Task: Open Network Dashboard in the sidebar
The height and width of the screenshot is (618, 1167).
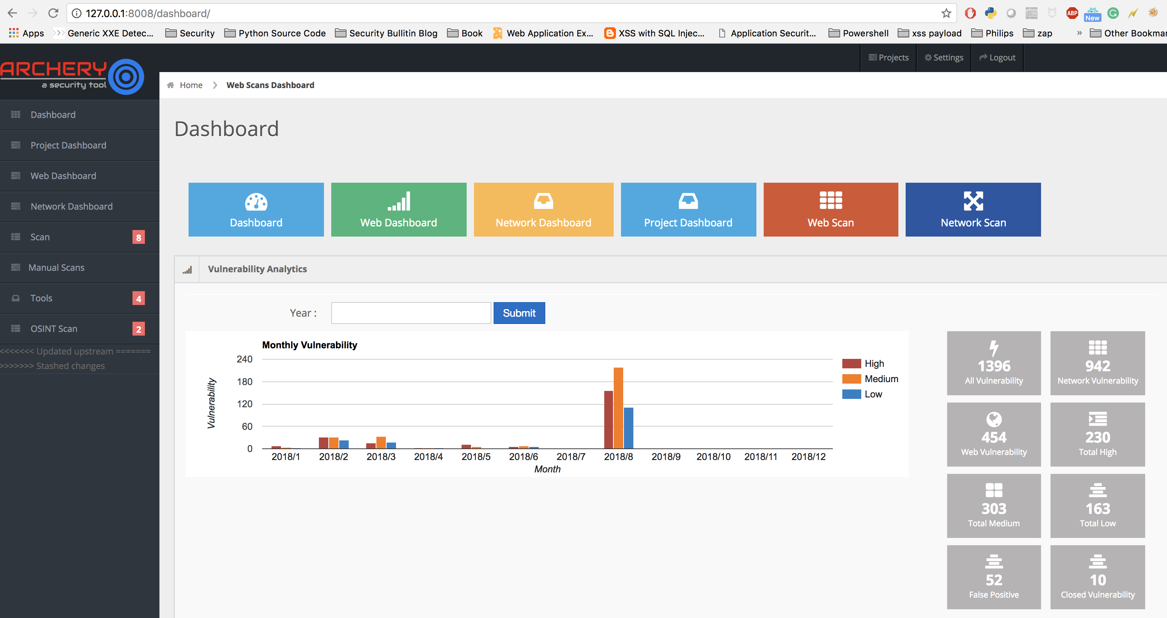Action: tap(80, 206)
